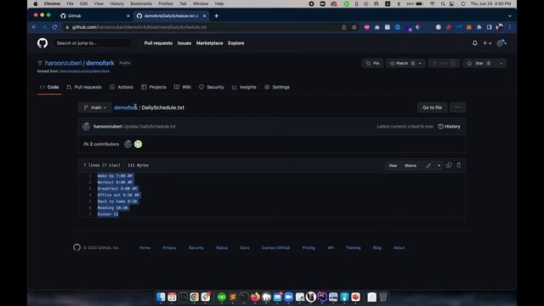This screenshot has width=544, height=306.
Task: Go back with the browser back arrow
Action: coord(34,27)
